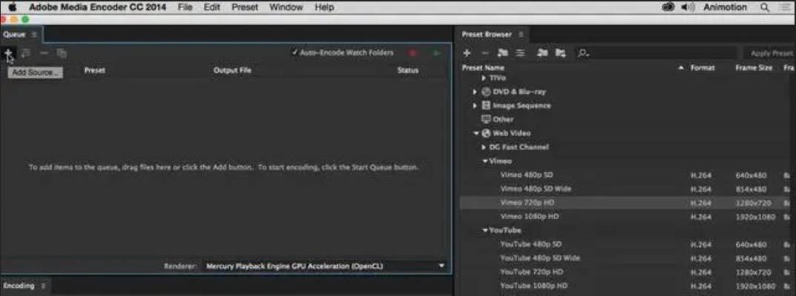Click the DVD & Blu-ray disc icon

(486, 92)
